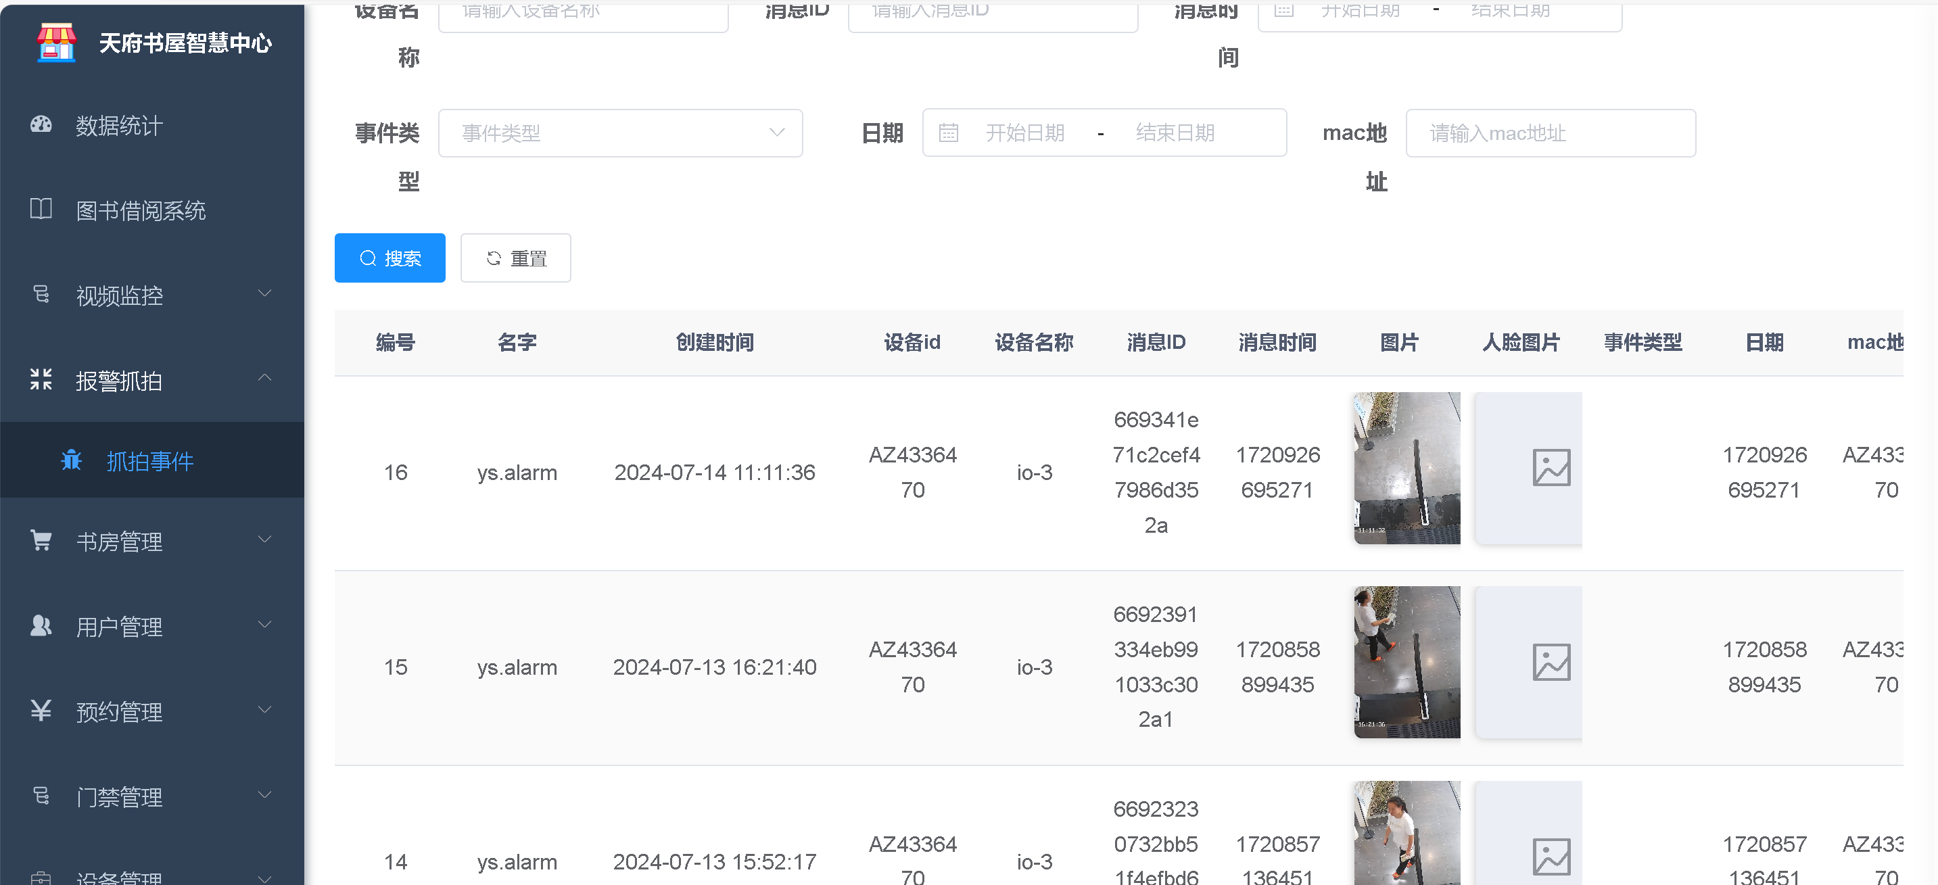Screen dimensions: 1938x885
Task: Click the 编号 column header
Action: [396, 342]
